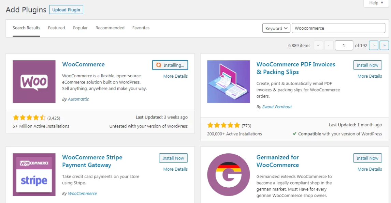This screenshot has width=391, height=203.
Task: Install the WooCommerce Stripe Payment Gateway
Action: 173,158
